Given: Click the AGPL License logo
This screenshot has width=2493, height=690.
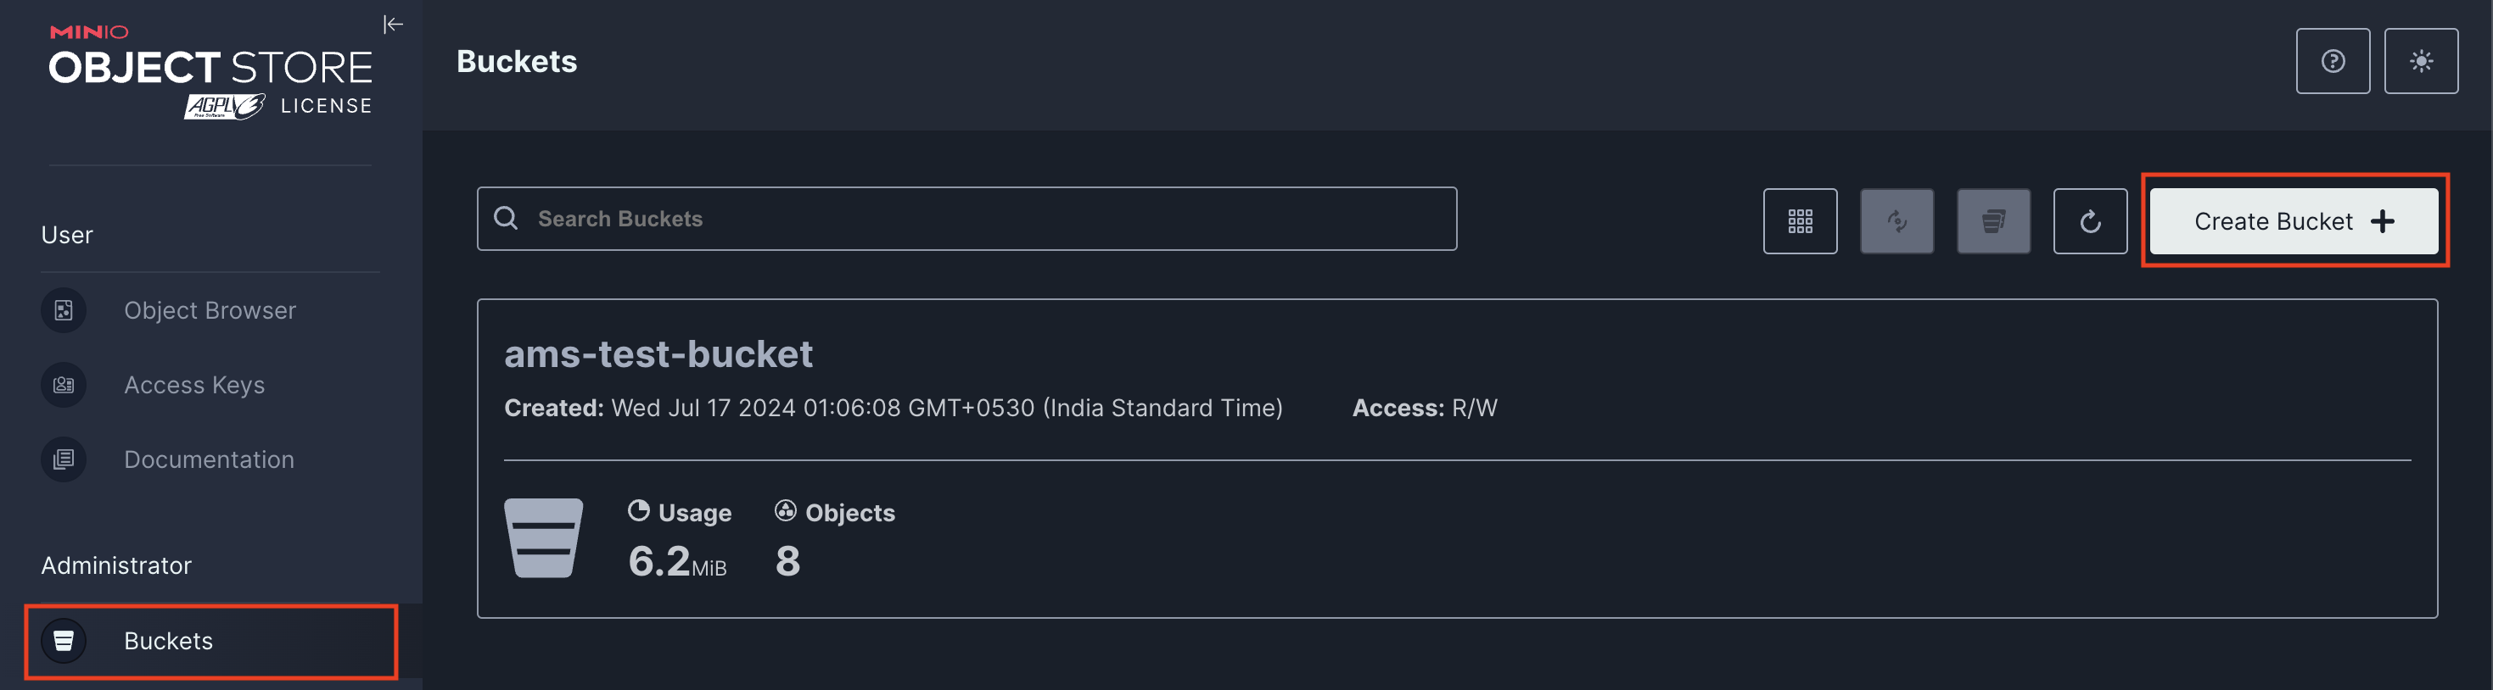Looking at the screenshot, I should pyautogui.click(x=277, y=105).
